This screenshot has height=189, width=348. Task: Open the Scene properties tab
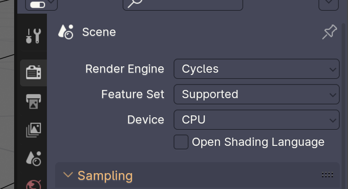33,158
